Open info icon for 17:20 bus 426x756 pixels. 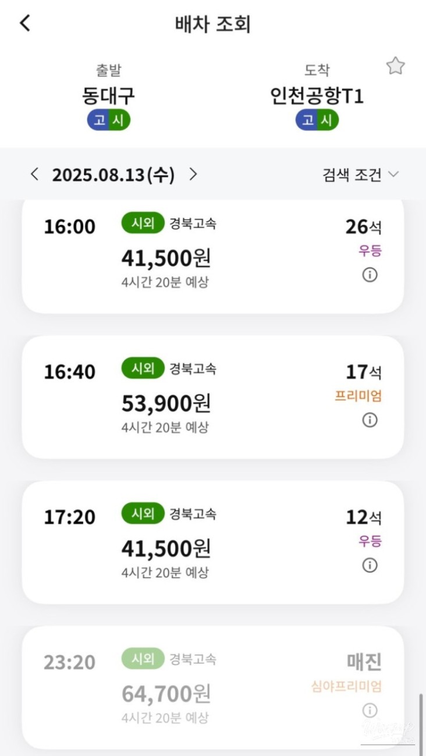370,565
